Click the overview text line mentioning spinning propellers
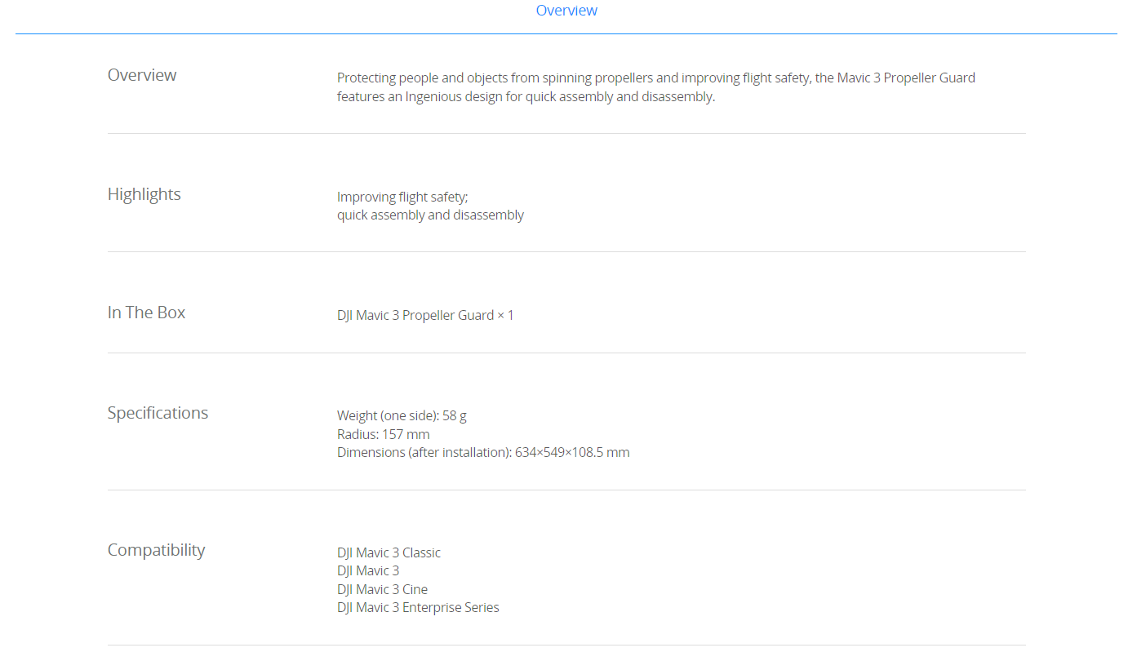The image size is (1137, 661). pyautogui.click(x=656, y=78)
